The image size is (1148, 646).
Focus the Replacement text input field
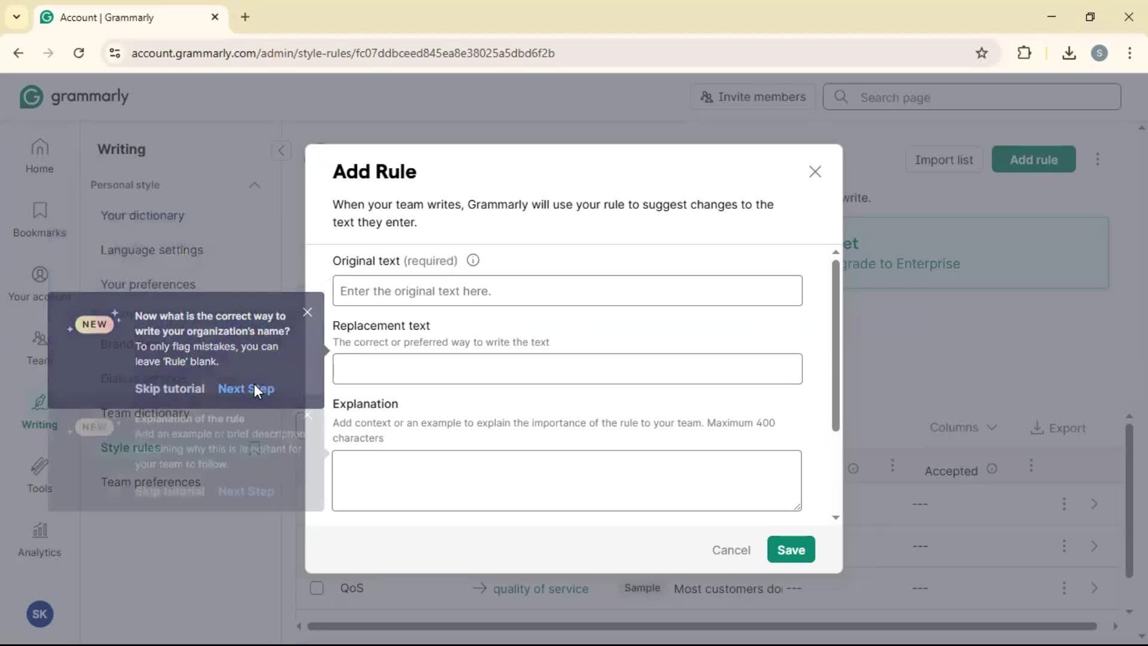point(567,368)
